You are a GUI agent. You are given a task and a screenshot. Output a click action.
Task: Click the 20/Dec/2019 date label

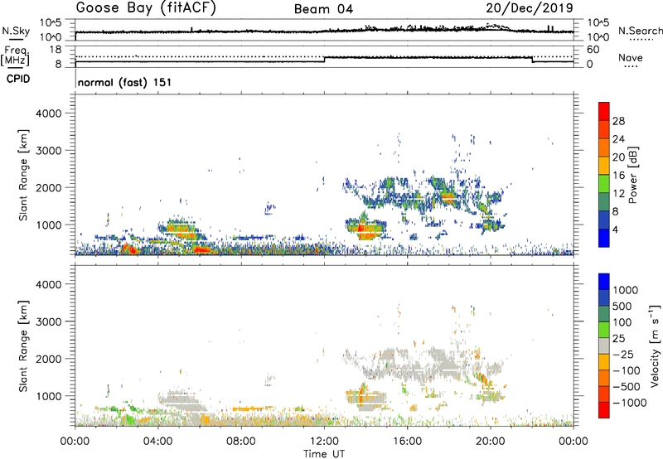[x=530, y=8]
